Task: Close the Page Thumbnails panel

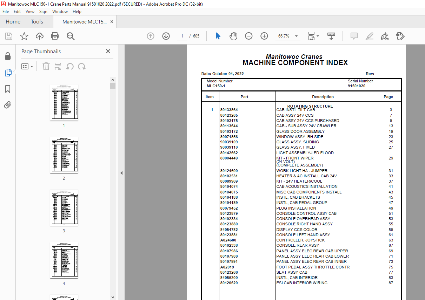Action: pos(108,51)
